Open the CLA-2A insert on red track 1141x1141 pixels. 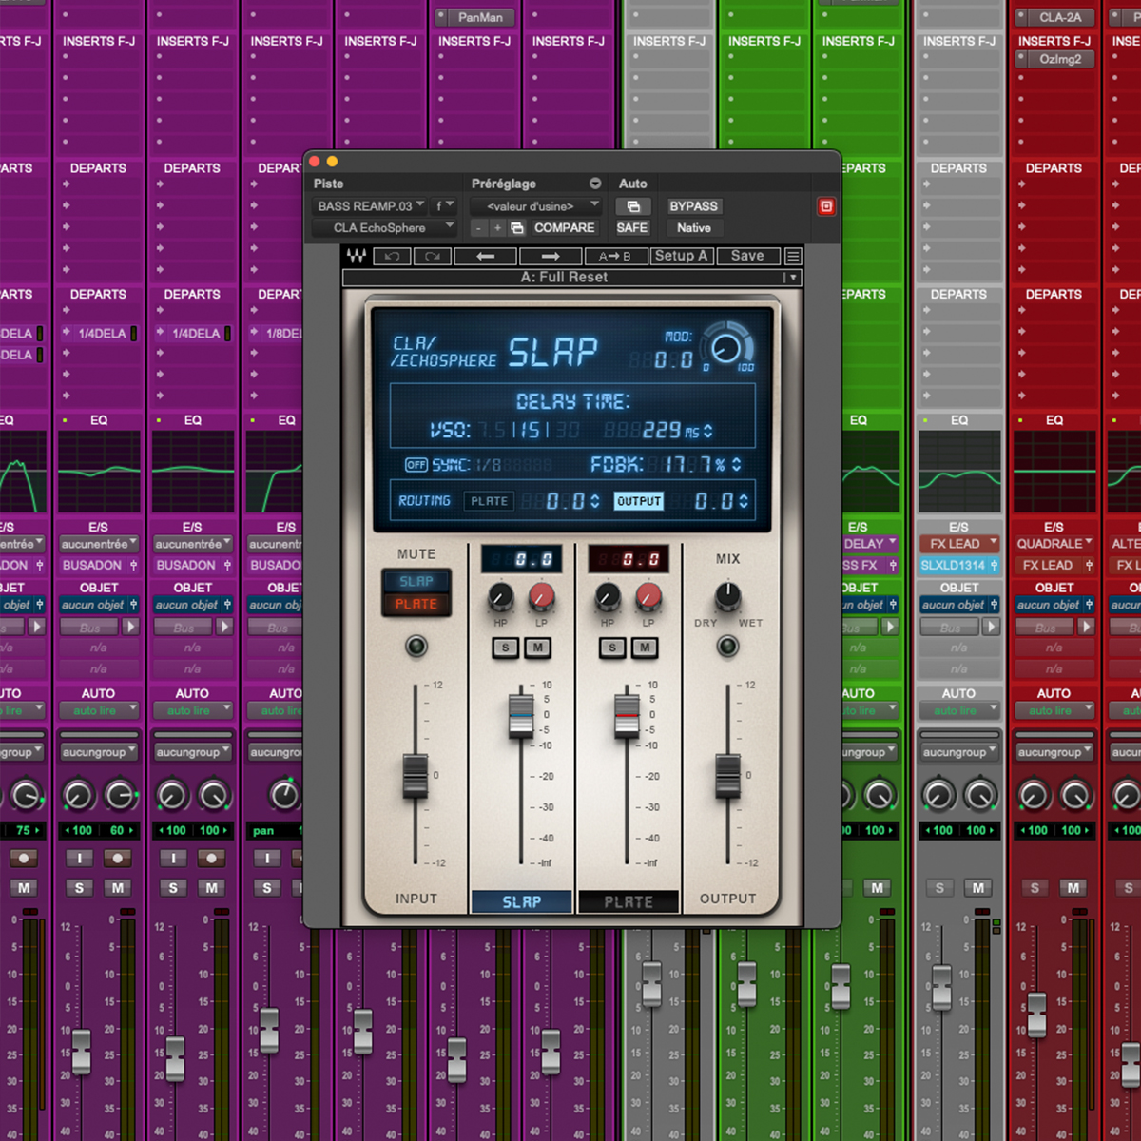pos(1054,17)
